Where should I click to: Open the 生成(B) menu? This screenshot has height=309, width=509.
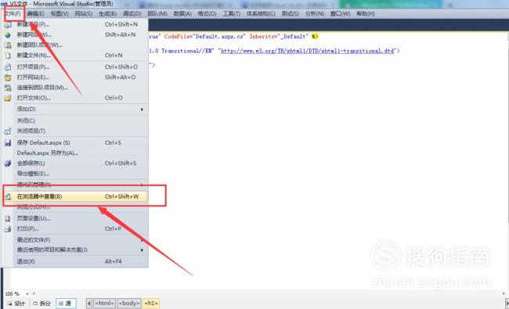click(x=108, y=13)
